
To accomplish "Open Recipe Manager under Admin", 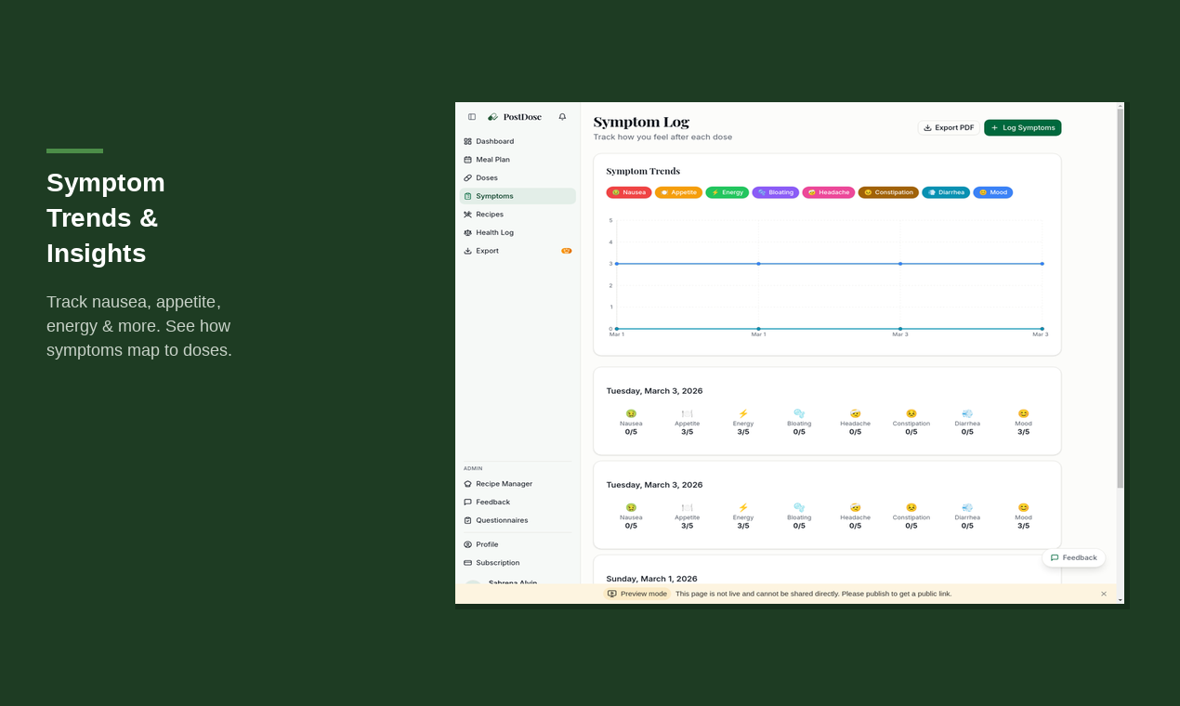I will click(518, 484).
